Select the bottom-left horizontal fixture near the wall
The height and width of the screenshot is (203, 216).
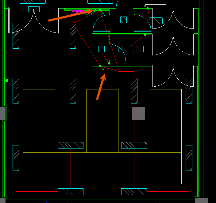71,192
